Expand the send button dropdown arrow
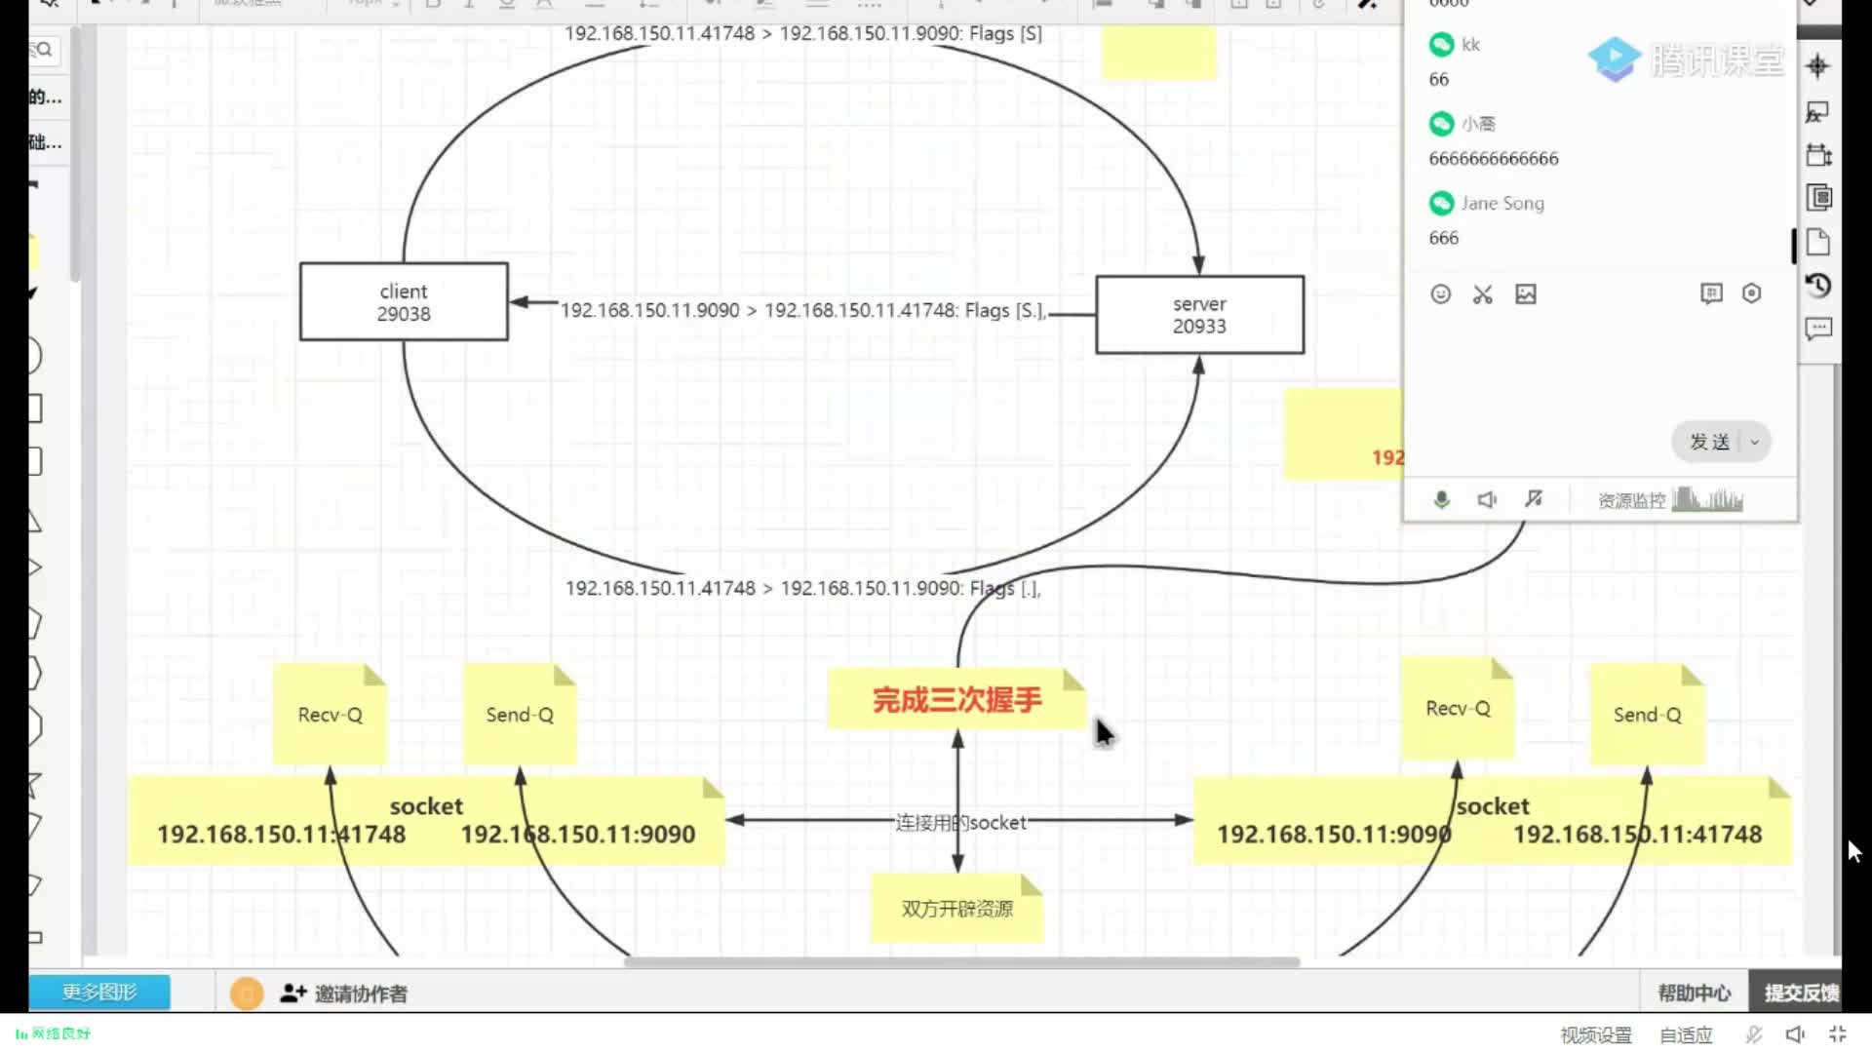 click(x=1755, y=442)
